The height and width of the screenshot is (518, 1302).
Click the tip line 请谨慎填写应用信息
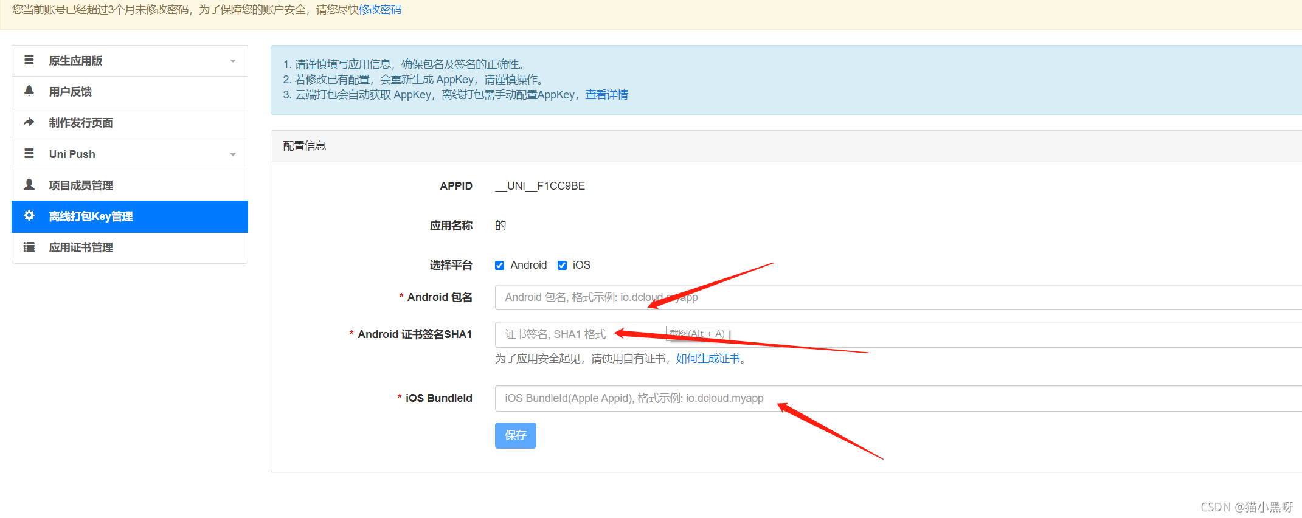(x=404, y=64)
